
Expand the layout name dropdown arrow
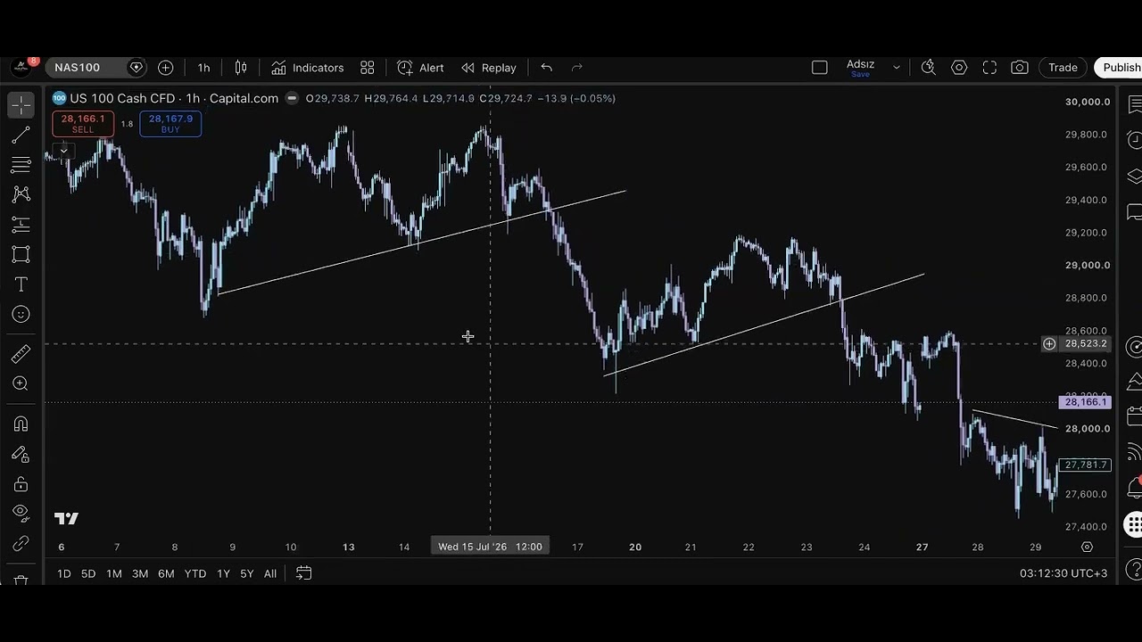897,68
